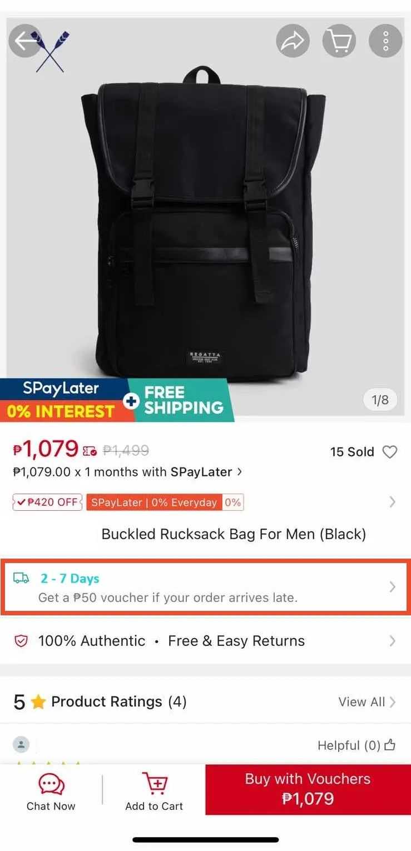Toggle the heart favorite icon
This screenshot has width=411, height=851.
pyautogui.click(x=390, y=452)
